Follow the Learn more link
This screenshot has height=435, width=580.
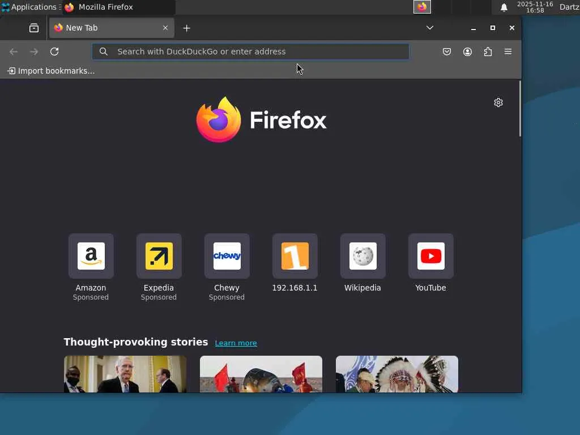coord(236,343)
